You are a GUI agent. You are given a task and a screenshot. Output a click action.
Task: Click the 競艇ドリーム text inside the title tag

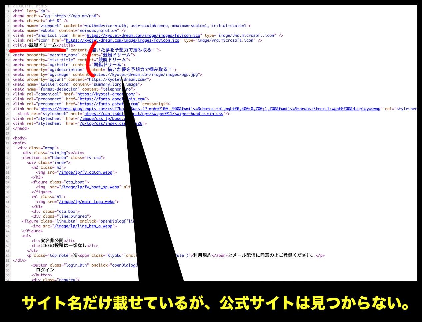(43, 45)
